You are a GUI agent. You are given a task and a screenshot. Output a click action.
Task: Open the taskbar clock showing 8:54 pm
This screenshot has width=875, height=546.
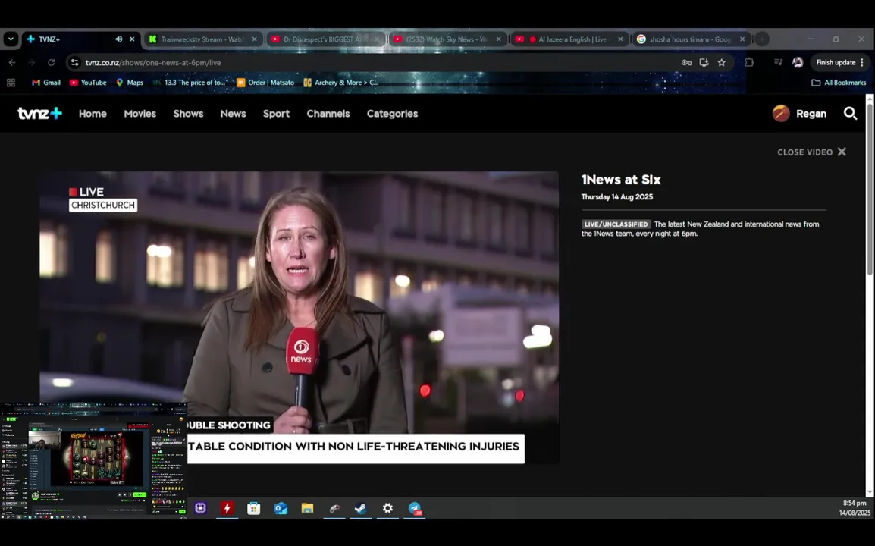(855, 508)
